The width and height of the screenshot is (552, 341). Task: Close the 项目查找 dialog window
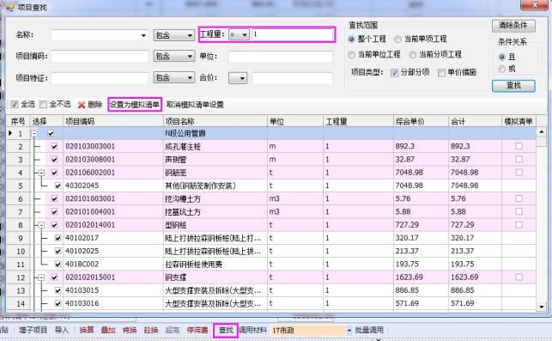coord(534,5)
